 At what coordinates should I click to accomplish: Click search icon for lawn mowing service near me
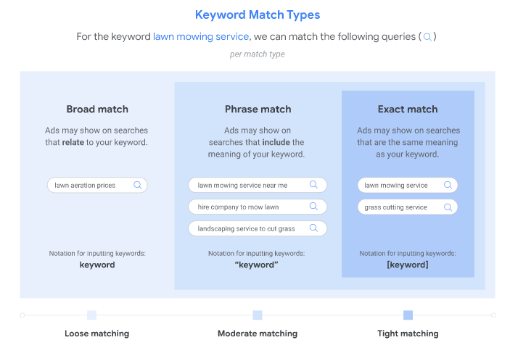313,185
